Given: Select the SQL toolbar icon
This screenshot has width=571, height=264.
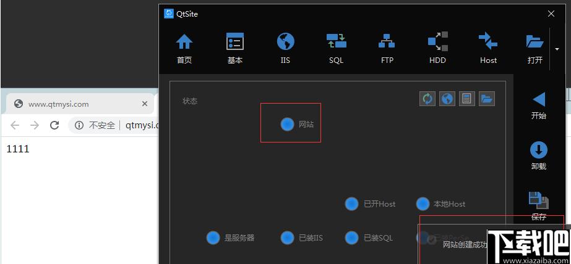Looking at the screenshot, I should (336, 41).
